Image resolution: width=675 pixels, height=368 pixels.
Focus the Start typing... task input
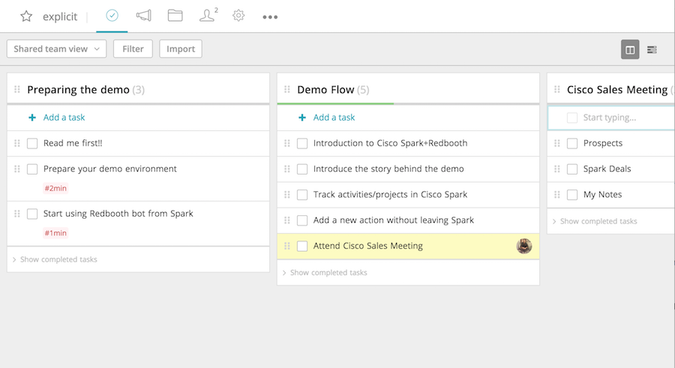point(612,118)
